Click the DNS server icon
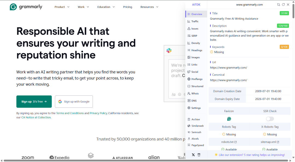Image resolution: width=295 pixels, height=162 pixels. 189,101
